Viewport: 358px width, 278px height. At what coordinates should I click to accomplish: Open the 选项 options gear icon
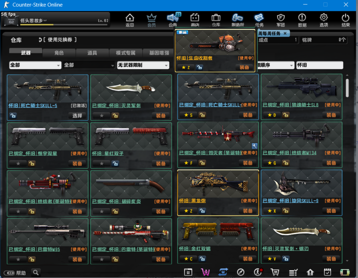(x=324, y=20)
